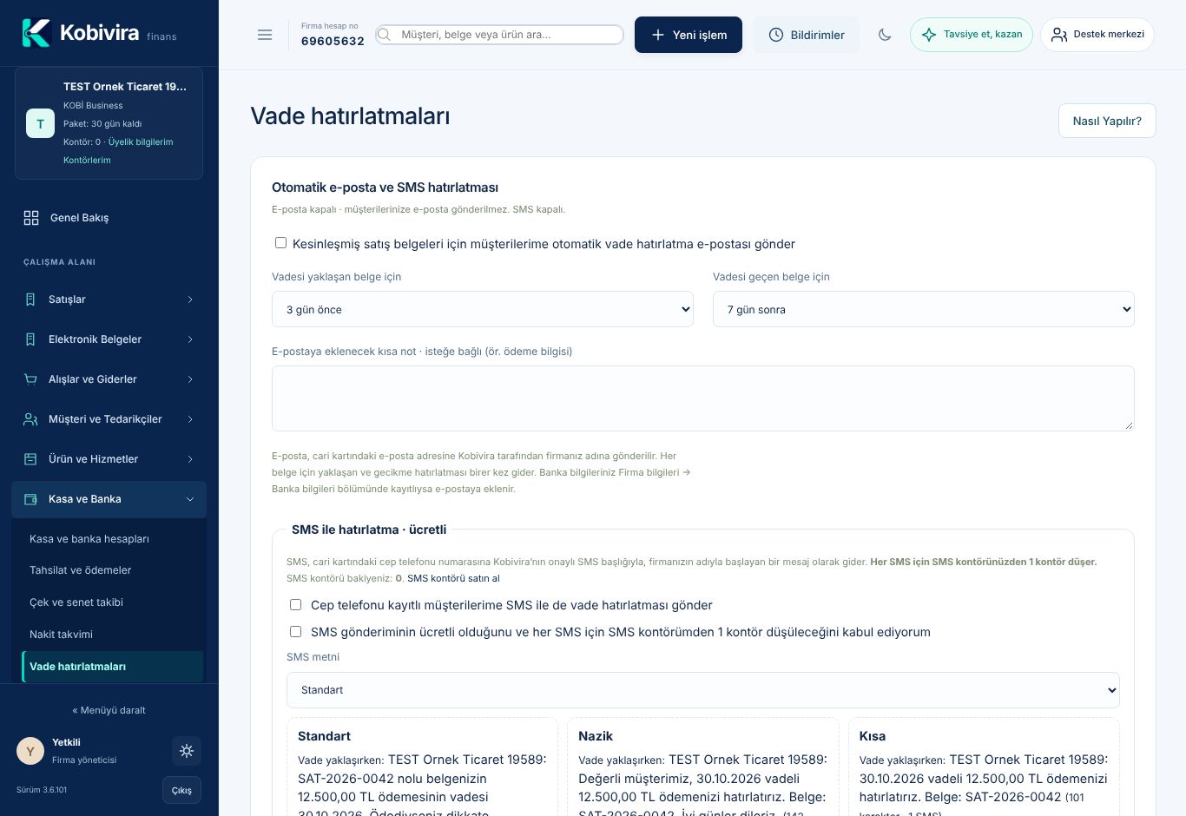
Task: Expand the Elektronik Belgeler chevron
Action: click(190, 339)
